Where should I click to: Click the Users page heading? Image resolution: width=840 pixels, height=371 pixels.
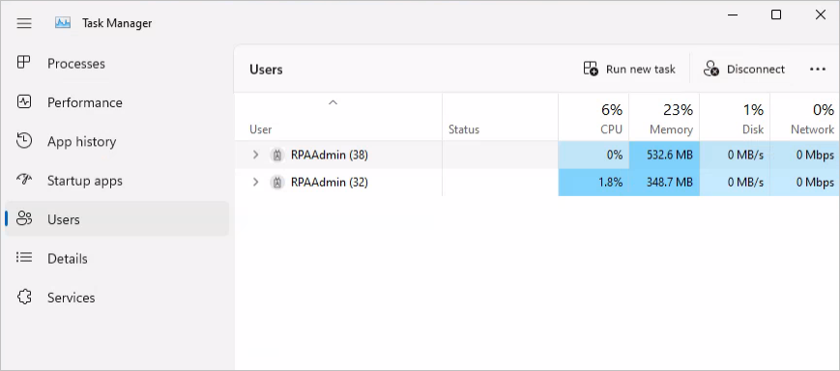click(266, 70)
